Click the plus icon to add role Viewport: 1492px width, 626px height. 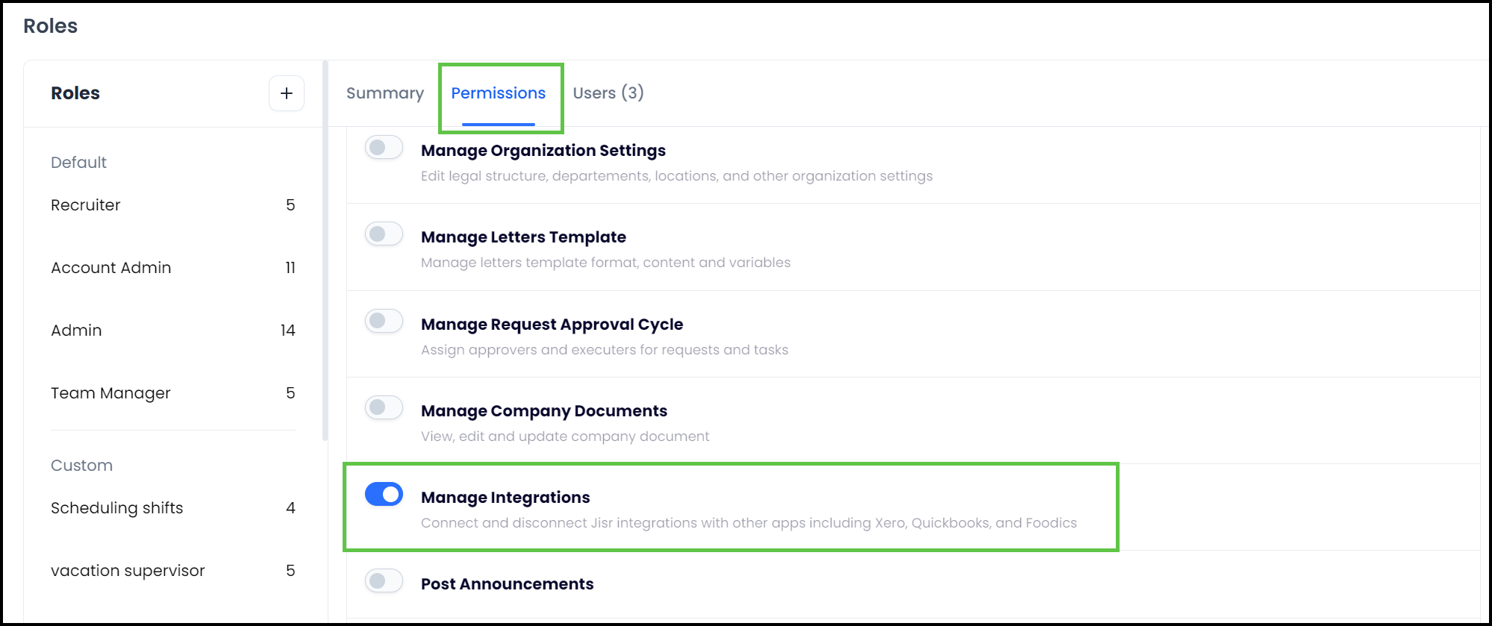pos(287,93)
